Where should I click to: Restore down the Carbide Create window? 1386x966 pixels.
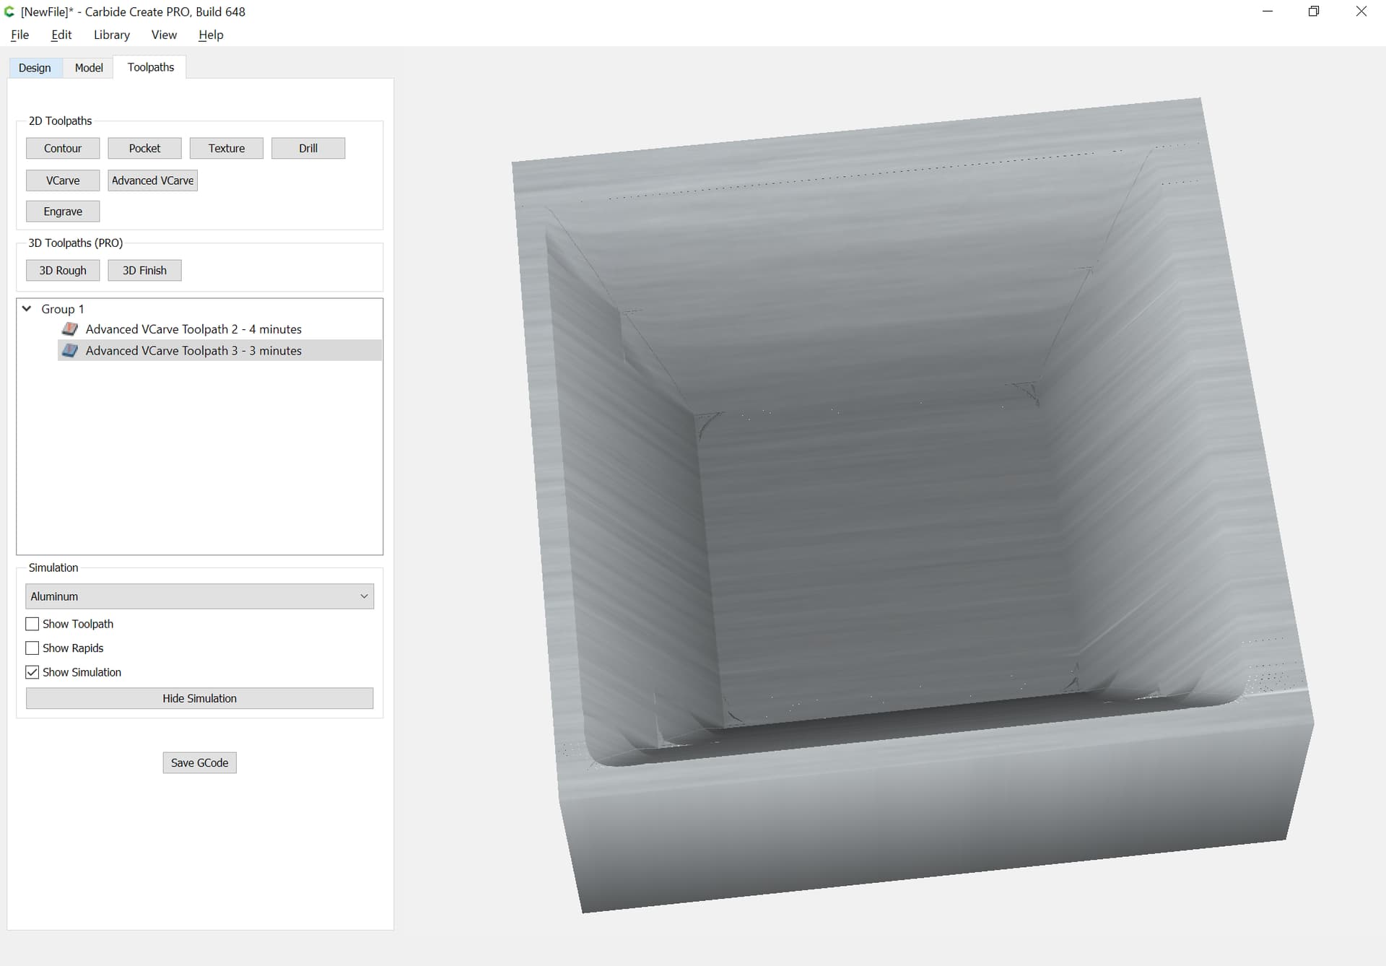click(1314, 12)
